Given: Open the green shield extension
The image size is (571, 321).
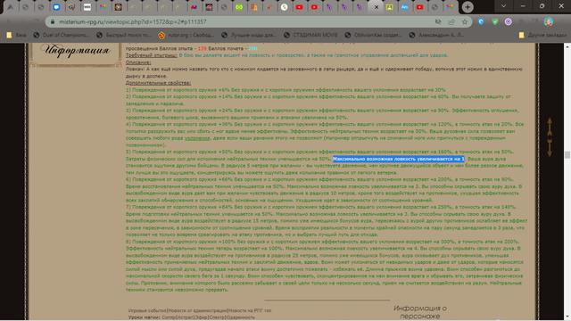Looking at the screenshot, I should click(x=494, y=21).
